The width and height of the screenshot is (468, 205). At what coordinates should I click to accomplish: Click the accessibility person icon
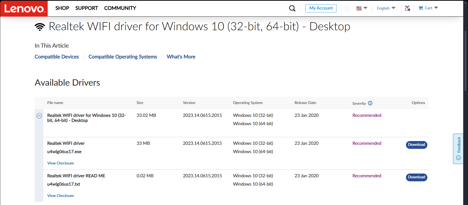(x=347, y=8)
